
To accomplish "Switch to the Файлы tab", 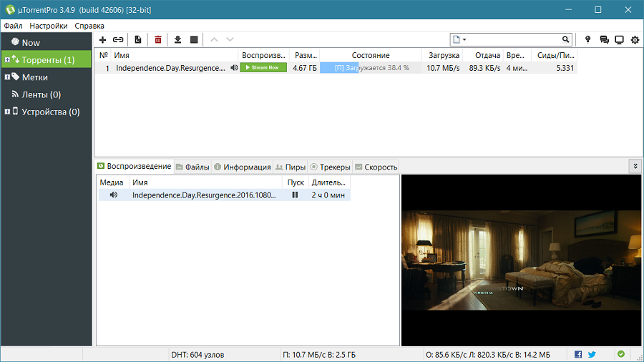I will (x=192, y=167).
